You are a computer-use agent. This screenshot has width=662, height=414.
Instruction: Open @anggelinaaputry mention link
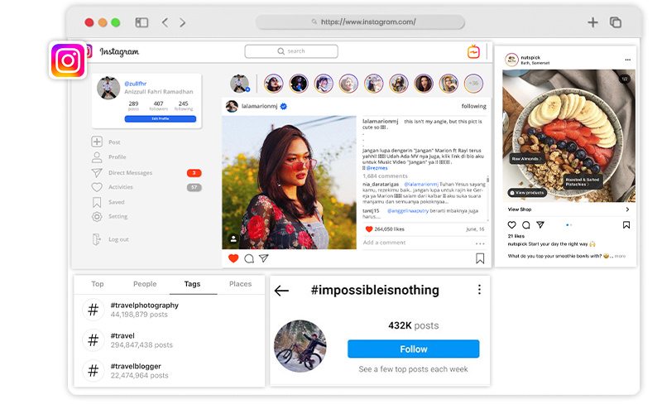coord(408,211)
